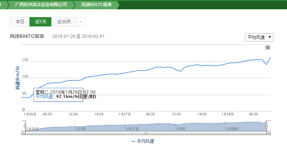Image resolution: width=287 pixels, height=150 pixels.
Task: Click the navigator scrollbar thumb grip
Action: [146, 132]
